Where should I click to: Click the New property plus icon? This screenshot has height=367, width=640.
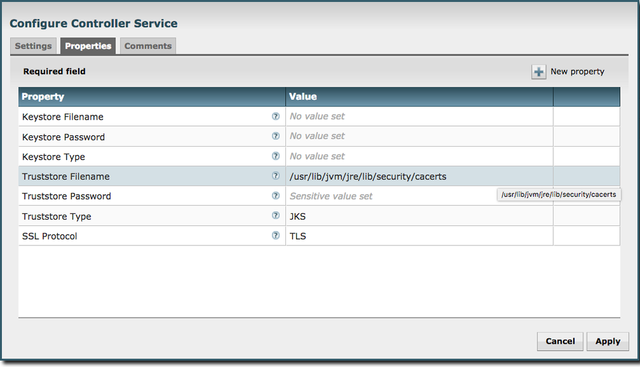[539, 72]
